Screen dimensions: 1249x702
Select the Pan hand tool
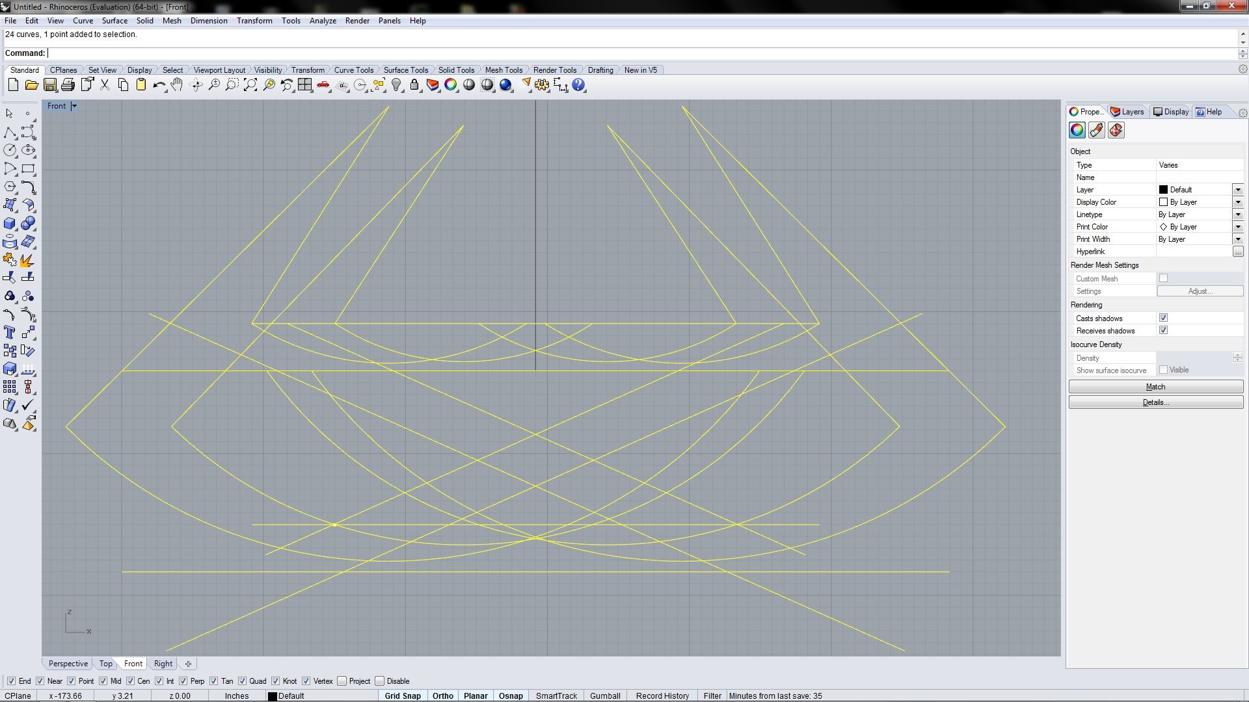point(177,85)
